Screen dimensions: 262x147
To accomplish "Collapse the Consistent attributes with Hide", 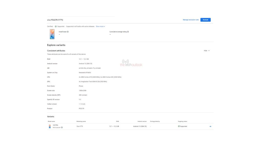I will pyautogui.click(x=205, y=51).
